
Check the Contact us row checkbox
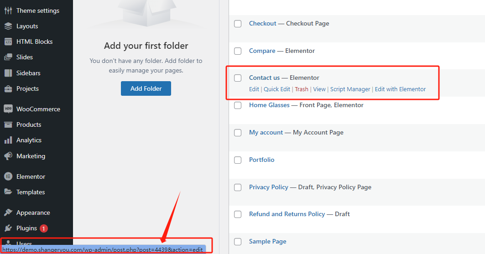(x=238, y=78)
